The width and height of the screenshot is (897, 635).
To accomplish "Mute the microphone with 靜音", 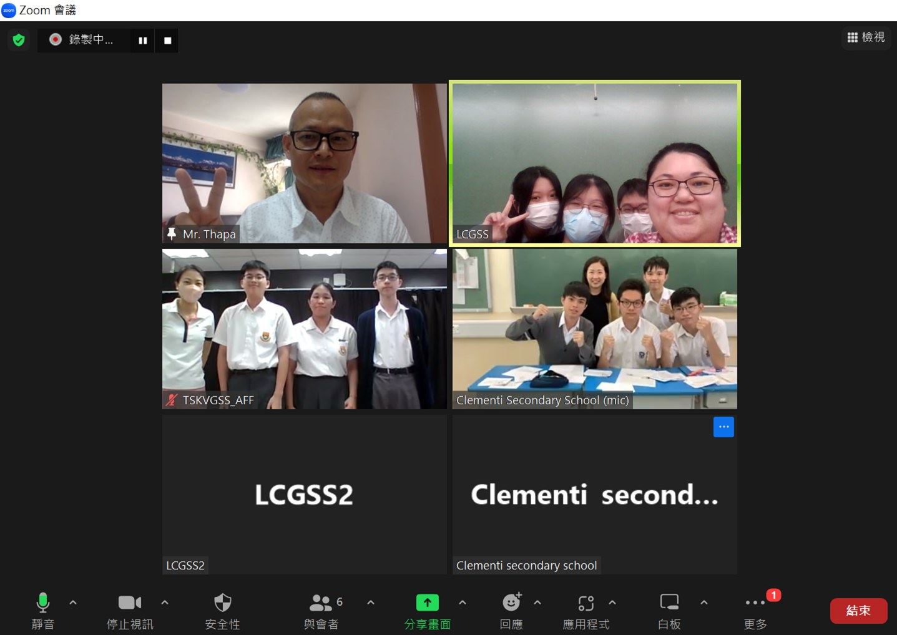I will click(x=43, y=611).
